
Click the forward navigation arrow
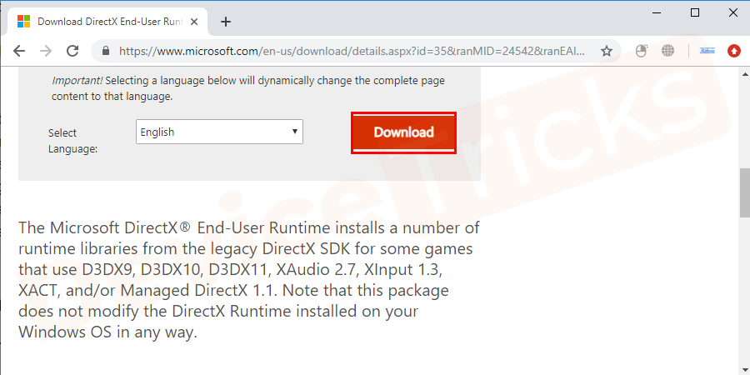(46, 51)
